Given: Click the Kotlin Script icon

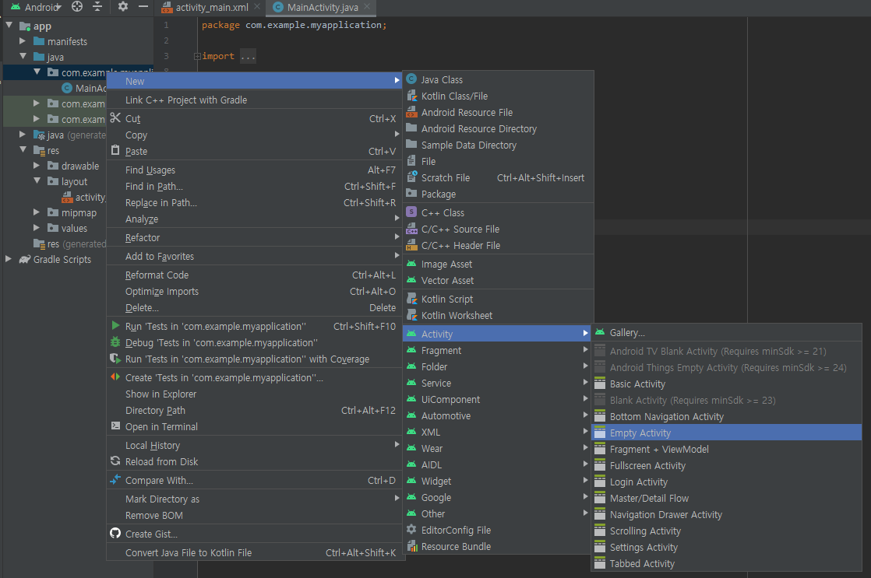Looking at the screenshot, I should pyautogui.click(x=411, y=299).
